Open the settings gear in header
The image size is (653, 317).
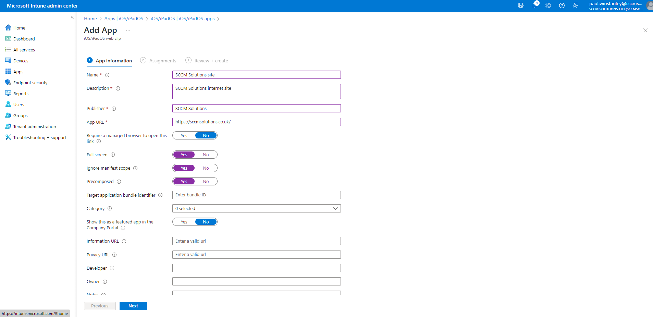[548, 5]
